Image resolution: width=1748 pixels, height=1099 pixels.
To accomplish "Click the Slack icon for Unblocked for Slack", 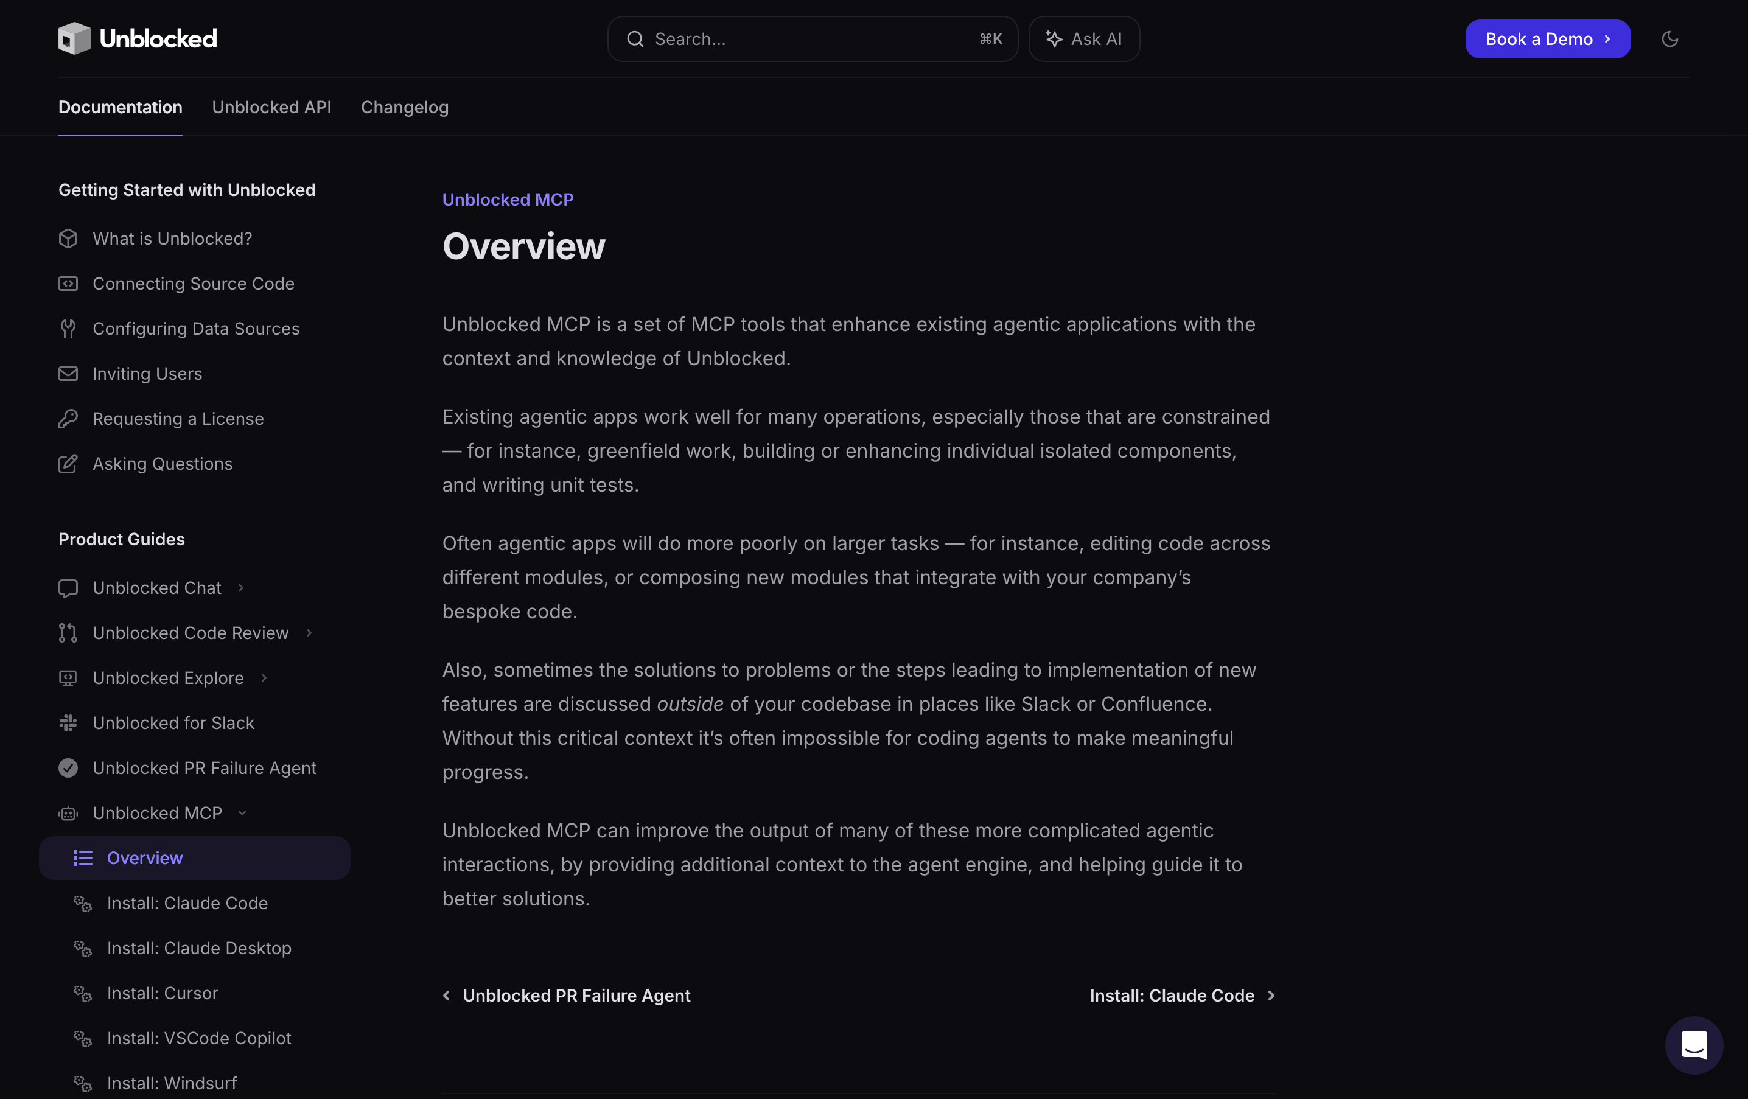I will 68,723.
